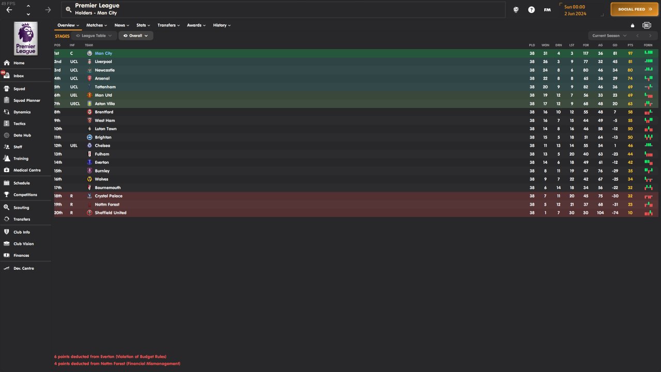The width and height of the screenshot is (661, 372).
Task: Open the Tactics screen
Action: pyautogui.click(x=19, y=123)
